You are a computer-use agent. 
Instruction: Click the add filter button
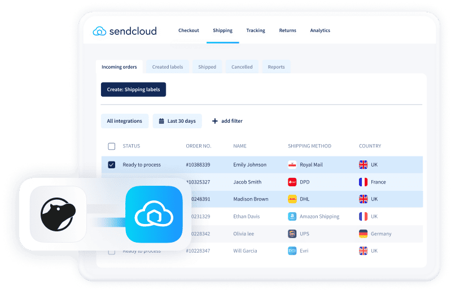point(227,121)
